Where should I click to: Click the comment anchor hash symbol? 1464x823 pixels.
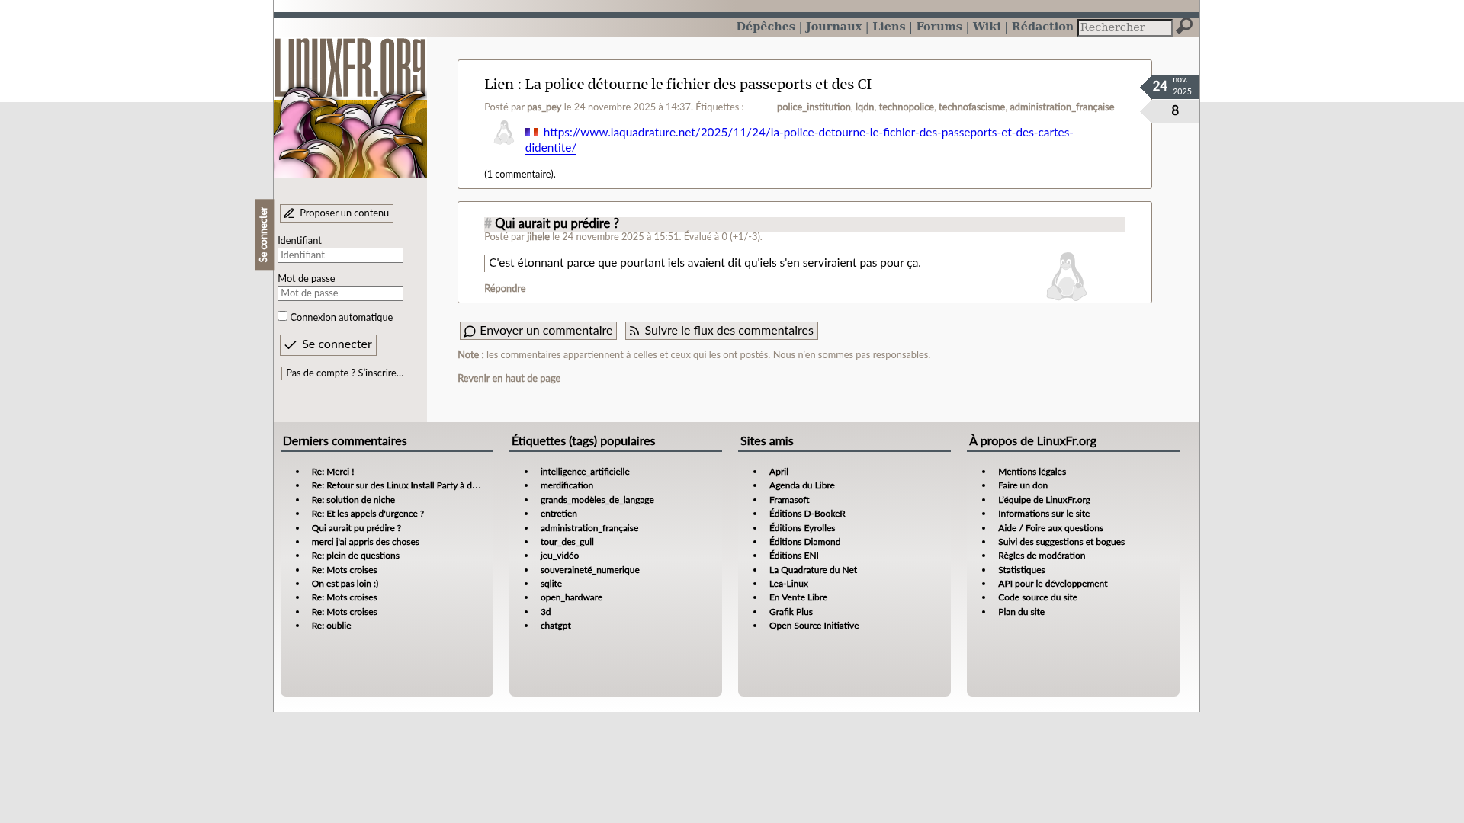click(x=488, y=224)
